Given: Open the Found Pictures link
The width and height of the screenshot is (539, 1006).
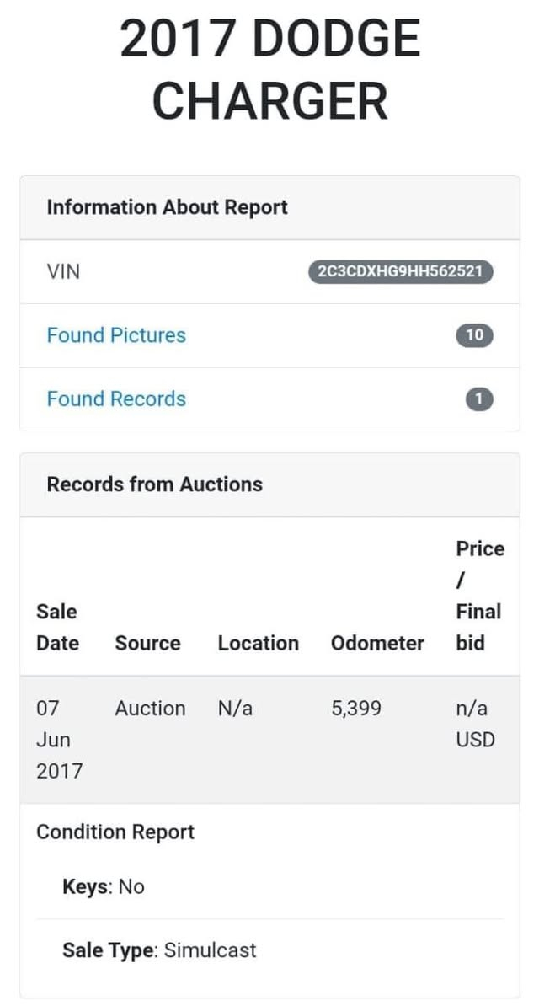Looking at the screenshot, I should [x=116, y=335].
